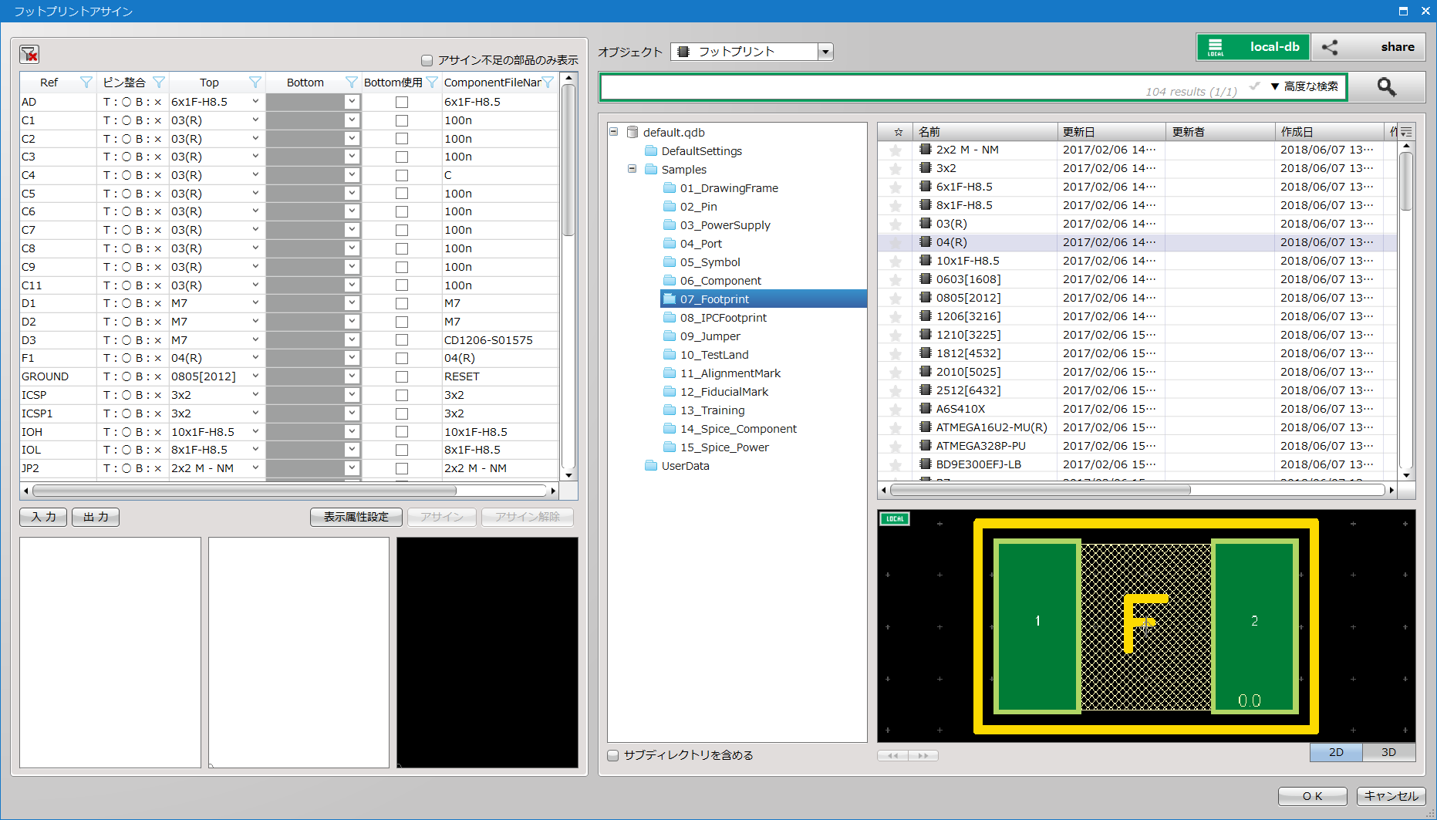Image resolution: width=1437 pixels, height=820 pixels.
Task: Select the 08_IPCFootprint folder
Action: pos(723,318)
